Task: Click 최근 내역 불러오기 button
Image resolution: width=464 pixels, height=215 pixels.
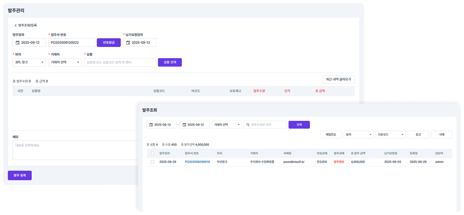Action: pos(338,79)
